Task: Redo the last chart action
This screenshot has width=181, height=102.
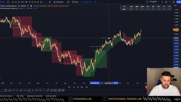Action: click(99, 2)
